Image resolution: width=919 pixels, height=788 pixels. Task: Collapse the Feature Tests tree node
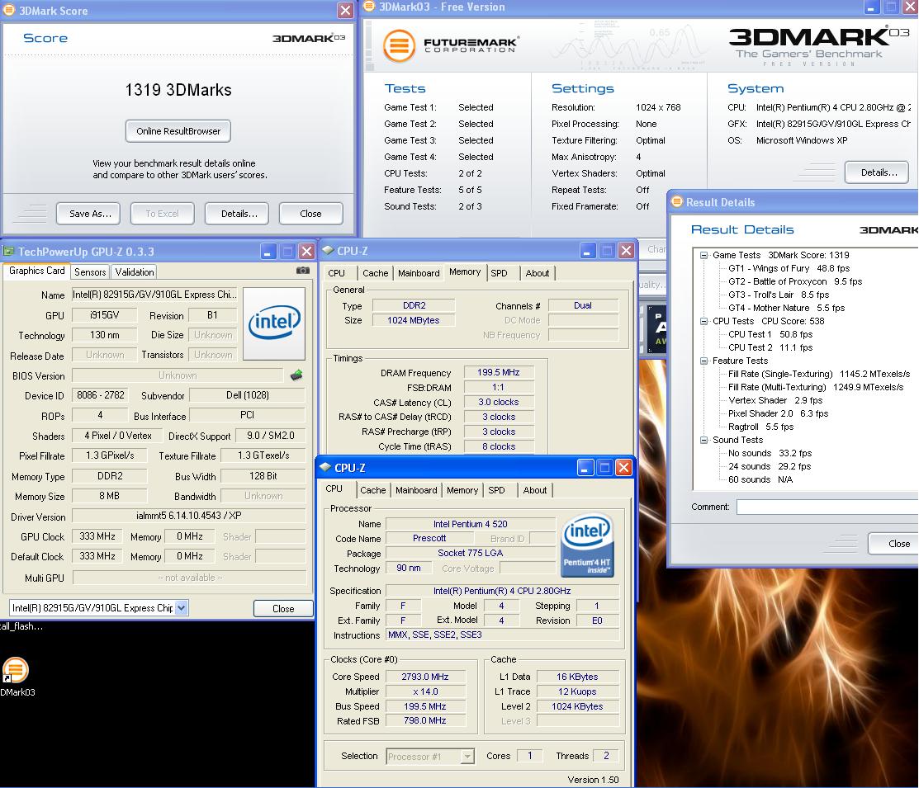coord(703,361)
